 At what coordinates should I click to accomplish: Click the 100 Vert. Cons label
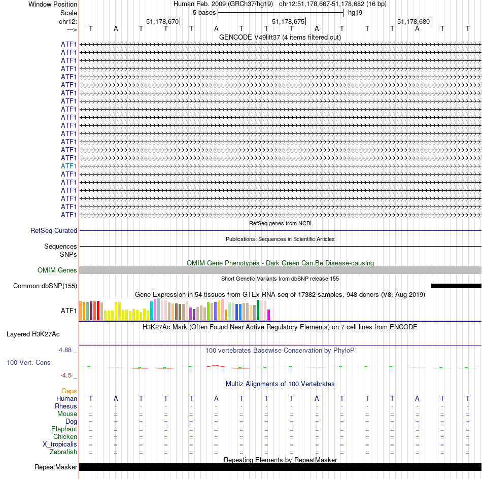coord(28,362)
